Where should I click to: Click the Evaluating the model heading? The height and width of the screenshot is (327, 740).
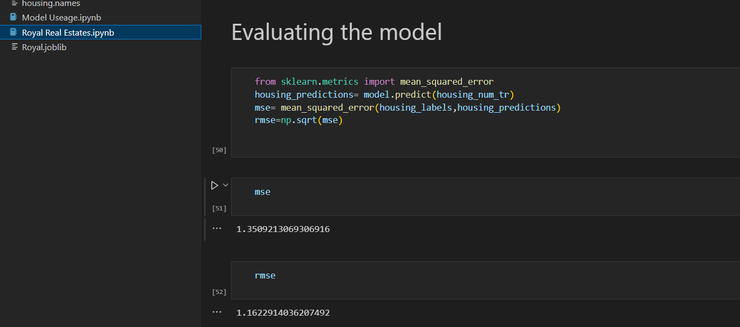336,32
